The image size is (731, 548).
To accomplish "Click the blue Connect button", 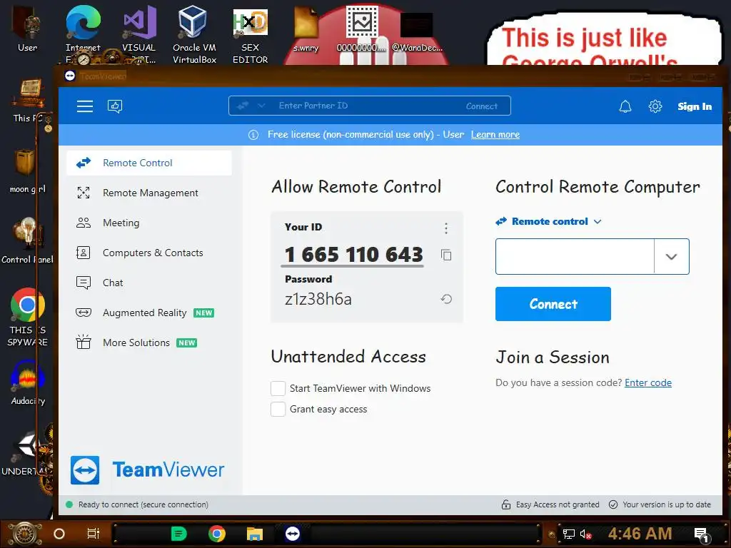I will [553, 304].
